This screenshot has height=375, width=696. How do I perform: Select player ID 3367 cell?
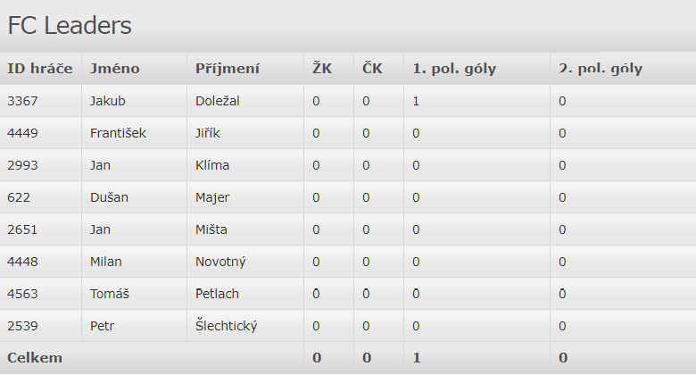coord(22,101)
